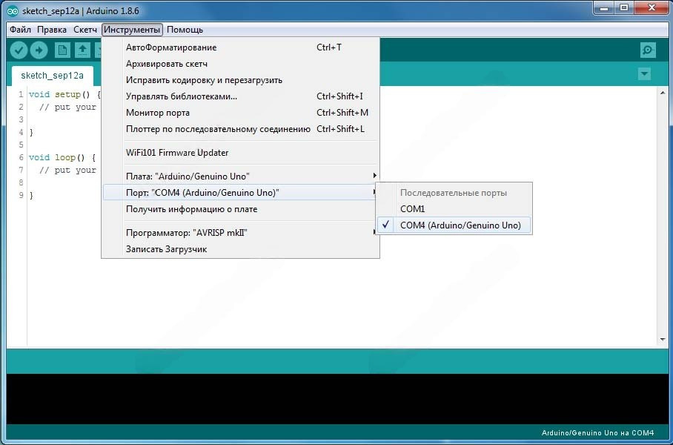Click the Open sketch up-arrow icon

[x=82, y=50]
